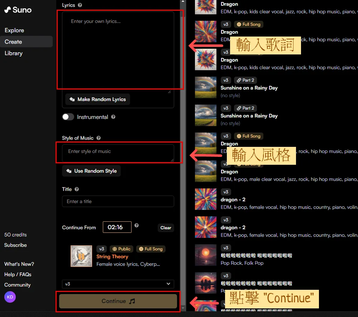358x317 pixels.
Task: Click the Enter a title field
Action: click(118, 201)
